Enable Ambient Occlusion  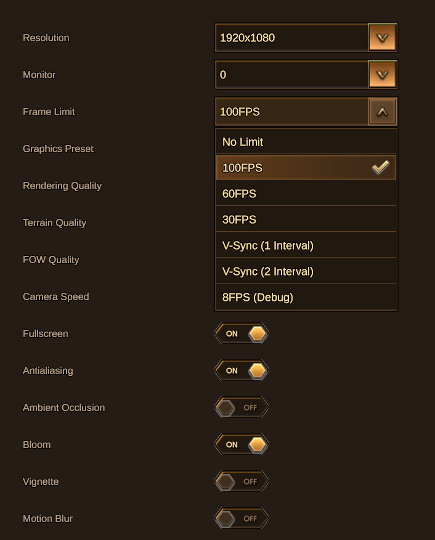(x=242, y=407)
